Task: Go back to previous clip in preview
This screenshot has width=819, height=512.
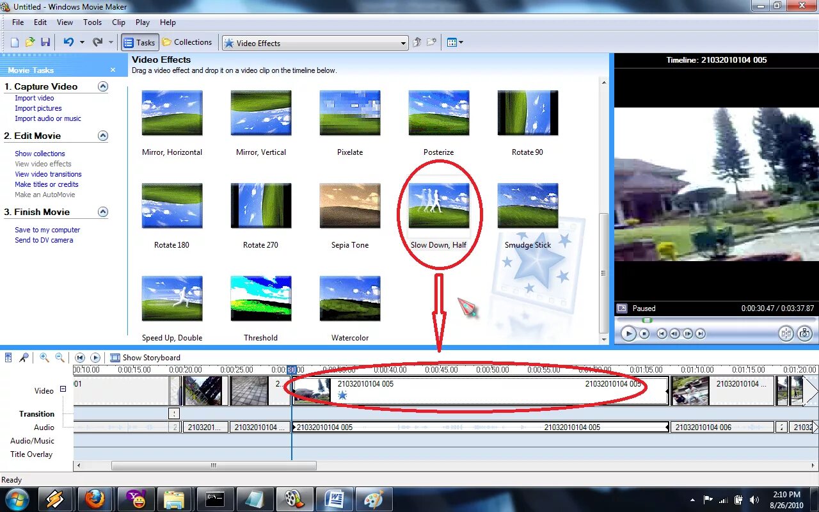Action: click(662, 333)
